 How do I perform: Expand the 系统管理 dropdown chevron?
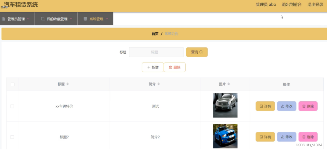(107, 19)
